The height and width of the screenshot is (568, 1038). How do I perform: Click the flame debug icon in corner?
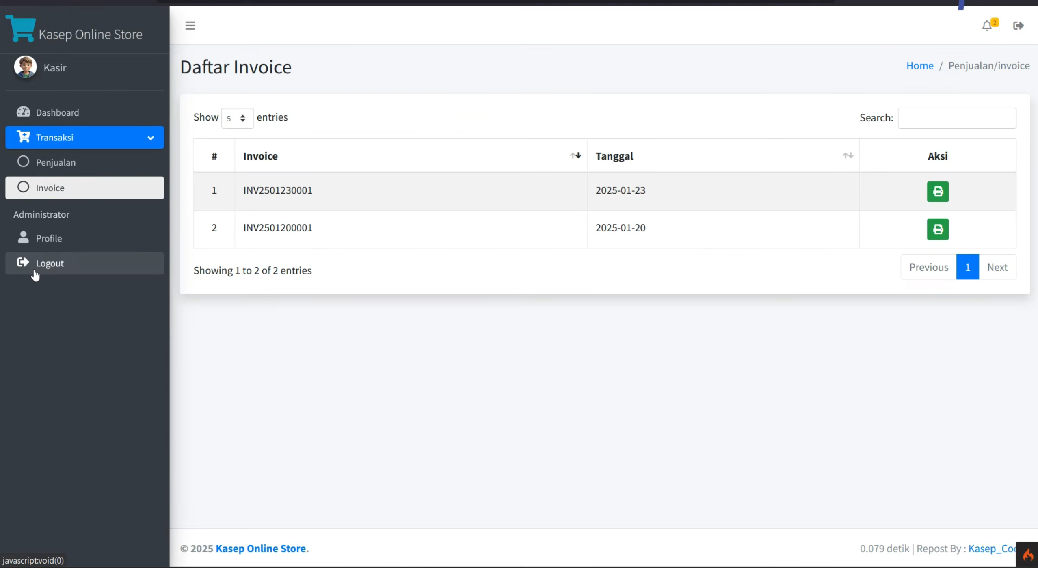point(1027,555)
